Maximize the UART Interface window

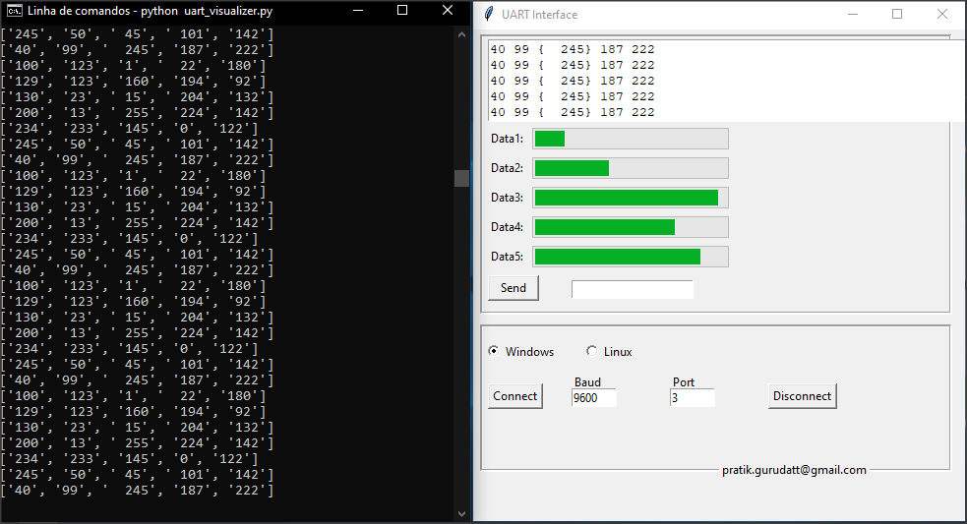897,14
